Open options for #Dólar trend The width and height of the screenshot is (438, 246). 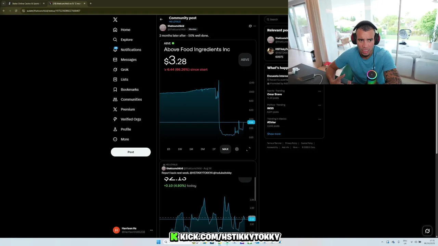coord(320,119)
